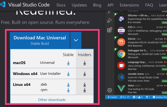This screenshot has height=107, width=167.
Task: Click the 'Dirk Baeumer' publisher name
Action: pos(135,46)
